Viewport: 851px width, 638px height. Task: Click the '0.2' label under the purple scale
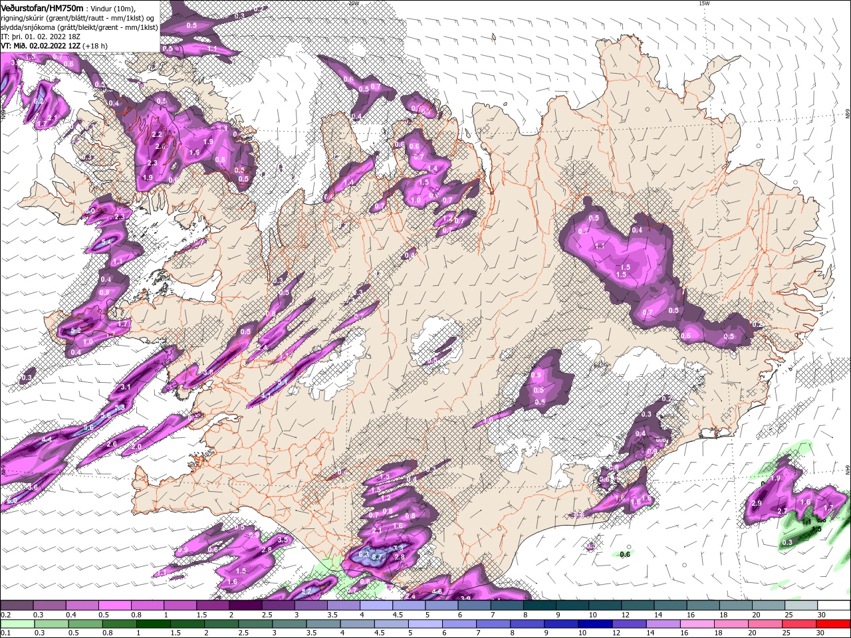pyautogui.click(x=5, y=615)
